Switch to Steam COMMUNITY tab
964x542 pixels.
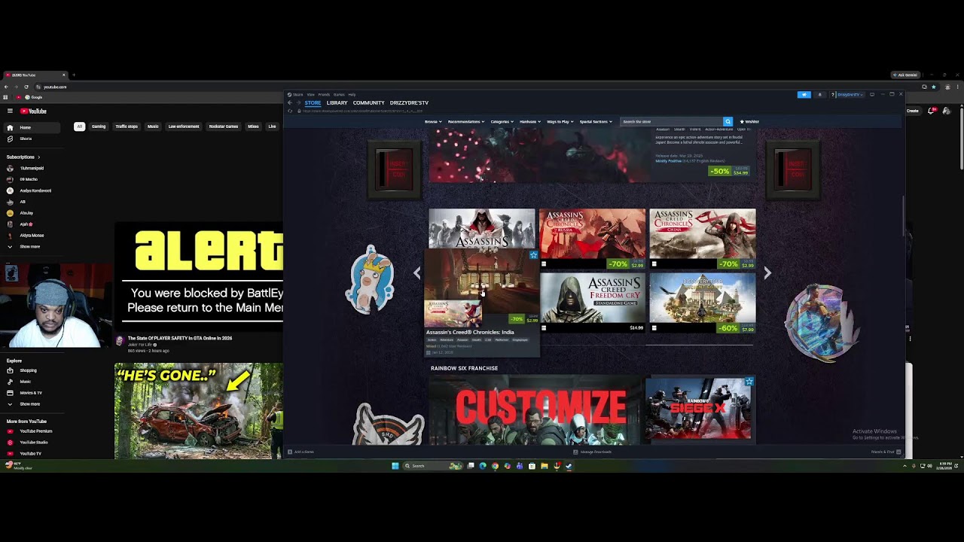pyautogui.click(x=368, y=103)
